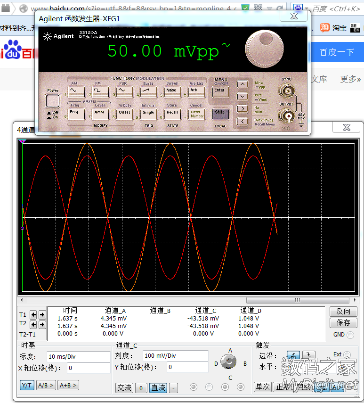This screenshot has width=364, height=403.
Task: Click the 反向 (reverse) button
Action: tap(343, 312)
